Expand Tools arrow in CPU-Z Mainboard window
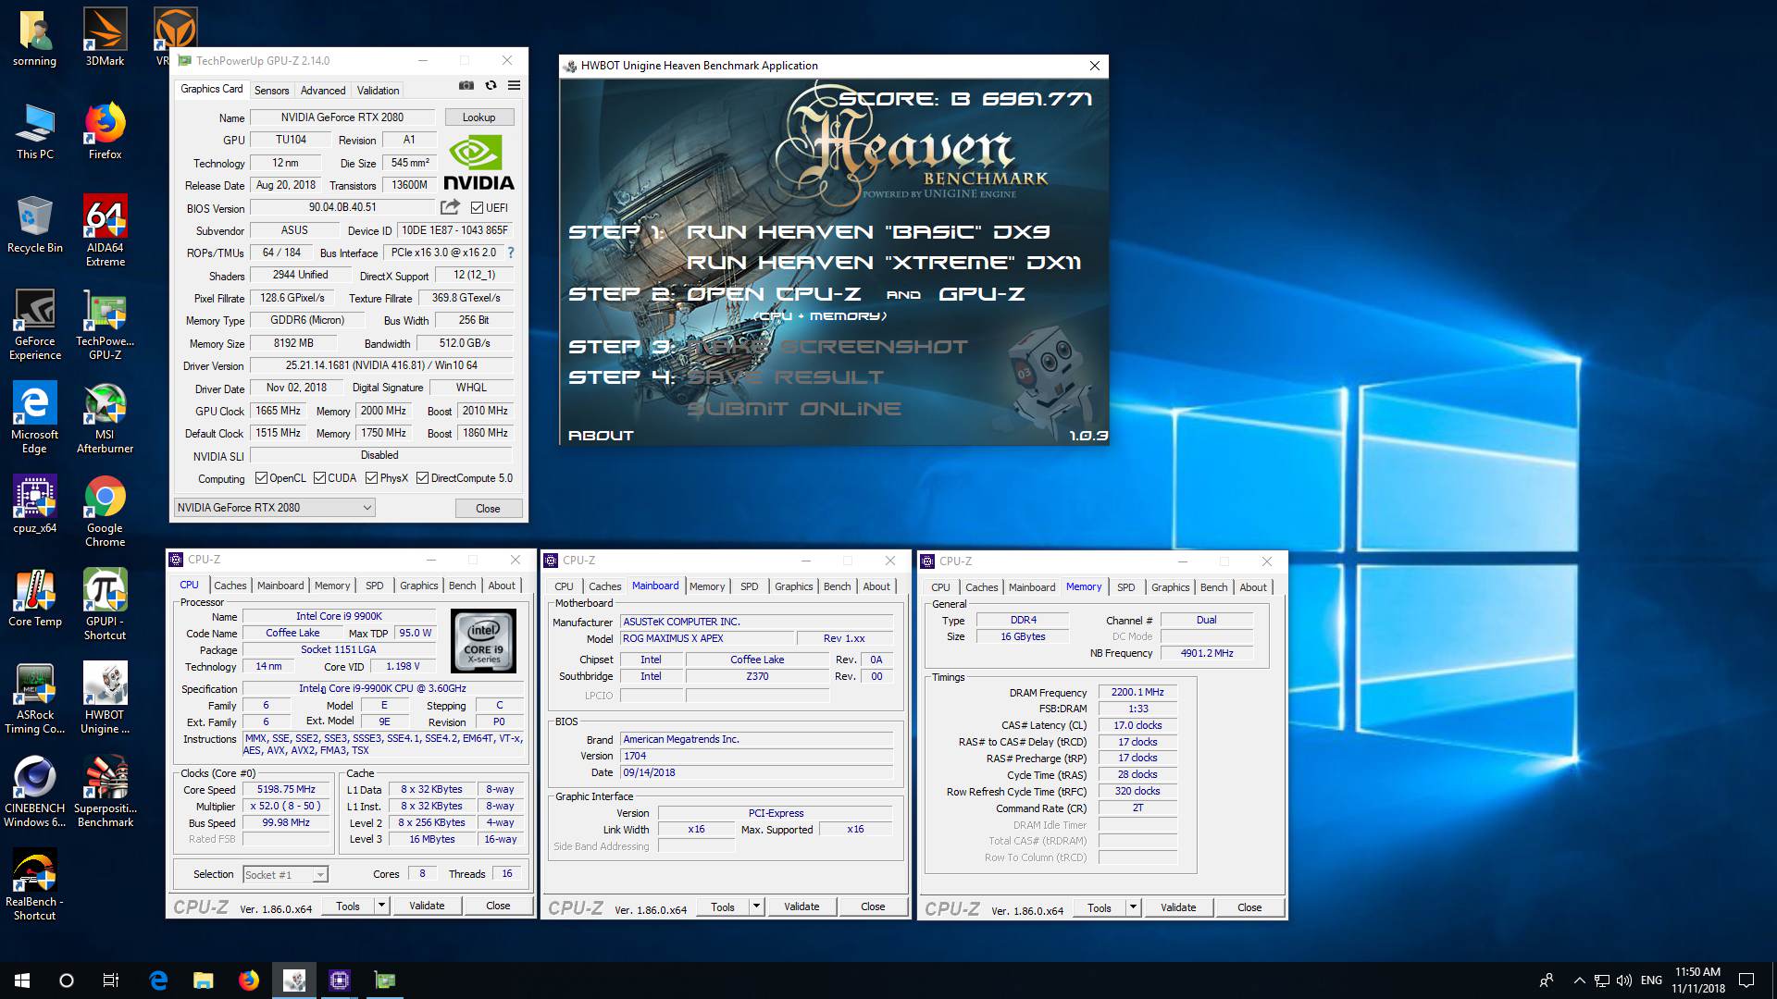The height and width of the screenshot is (999, 1777). click(x=756, y=906)
